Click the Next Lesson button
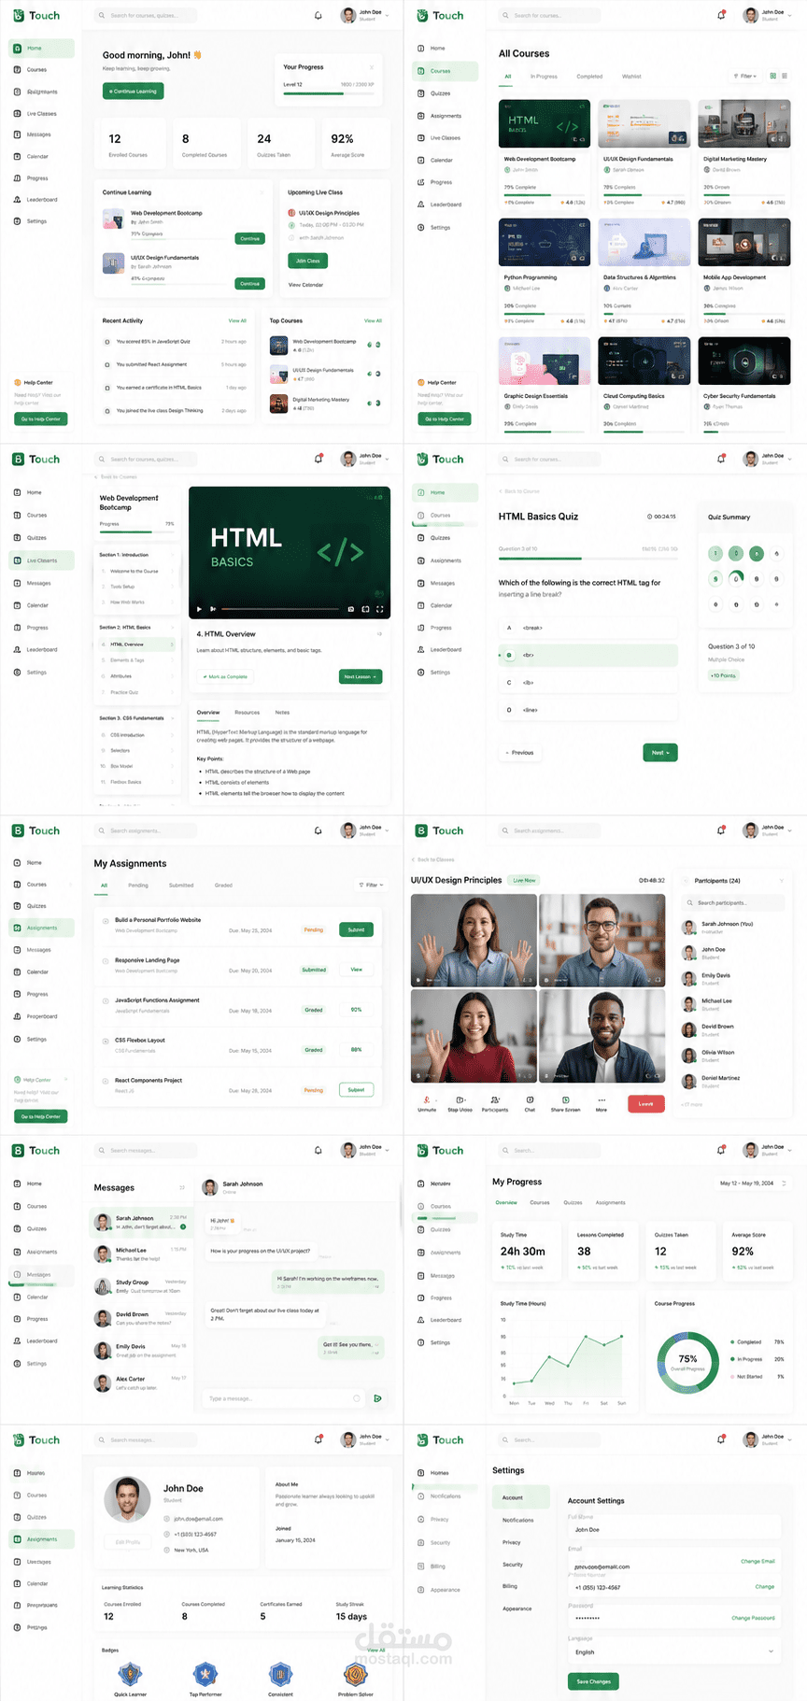The width and height of the screenshot is (807, 1701). coord(361,676)
